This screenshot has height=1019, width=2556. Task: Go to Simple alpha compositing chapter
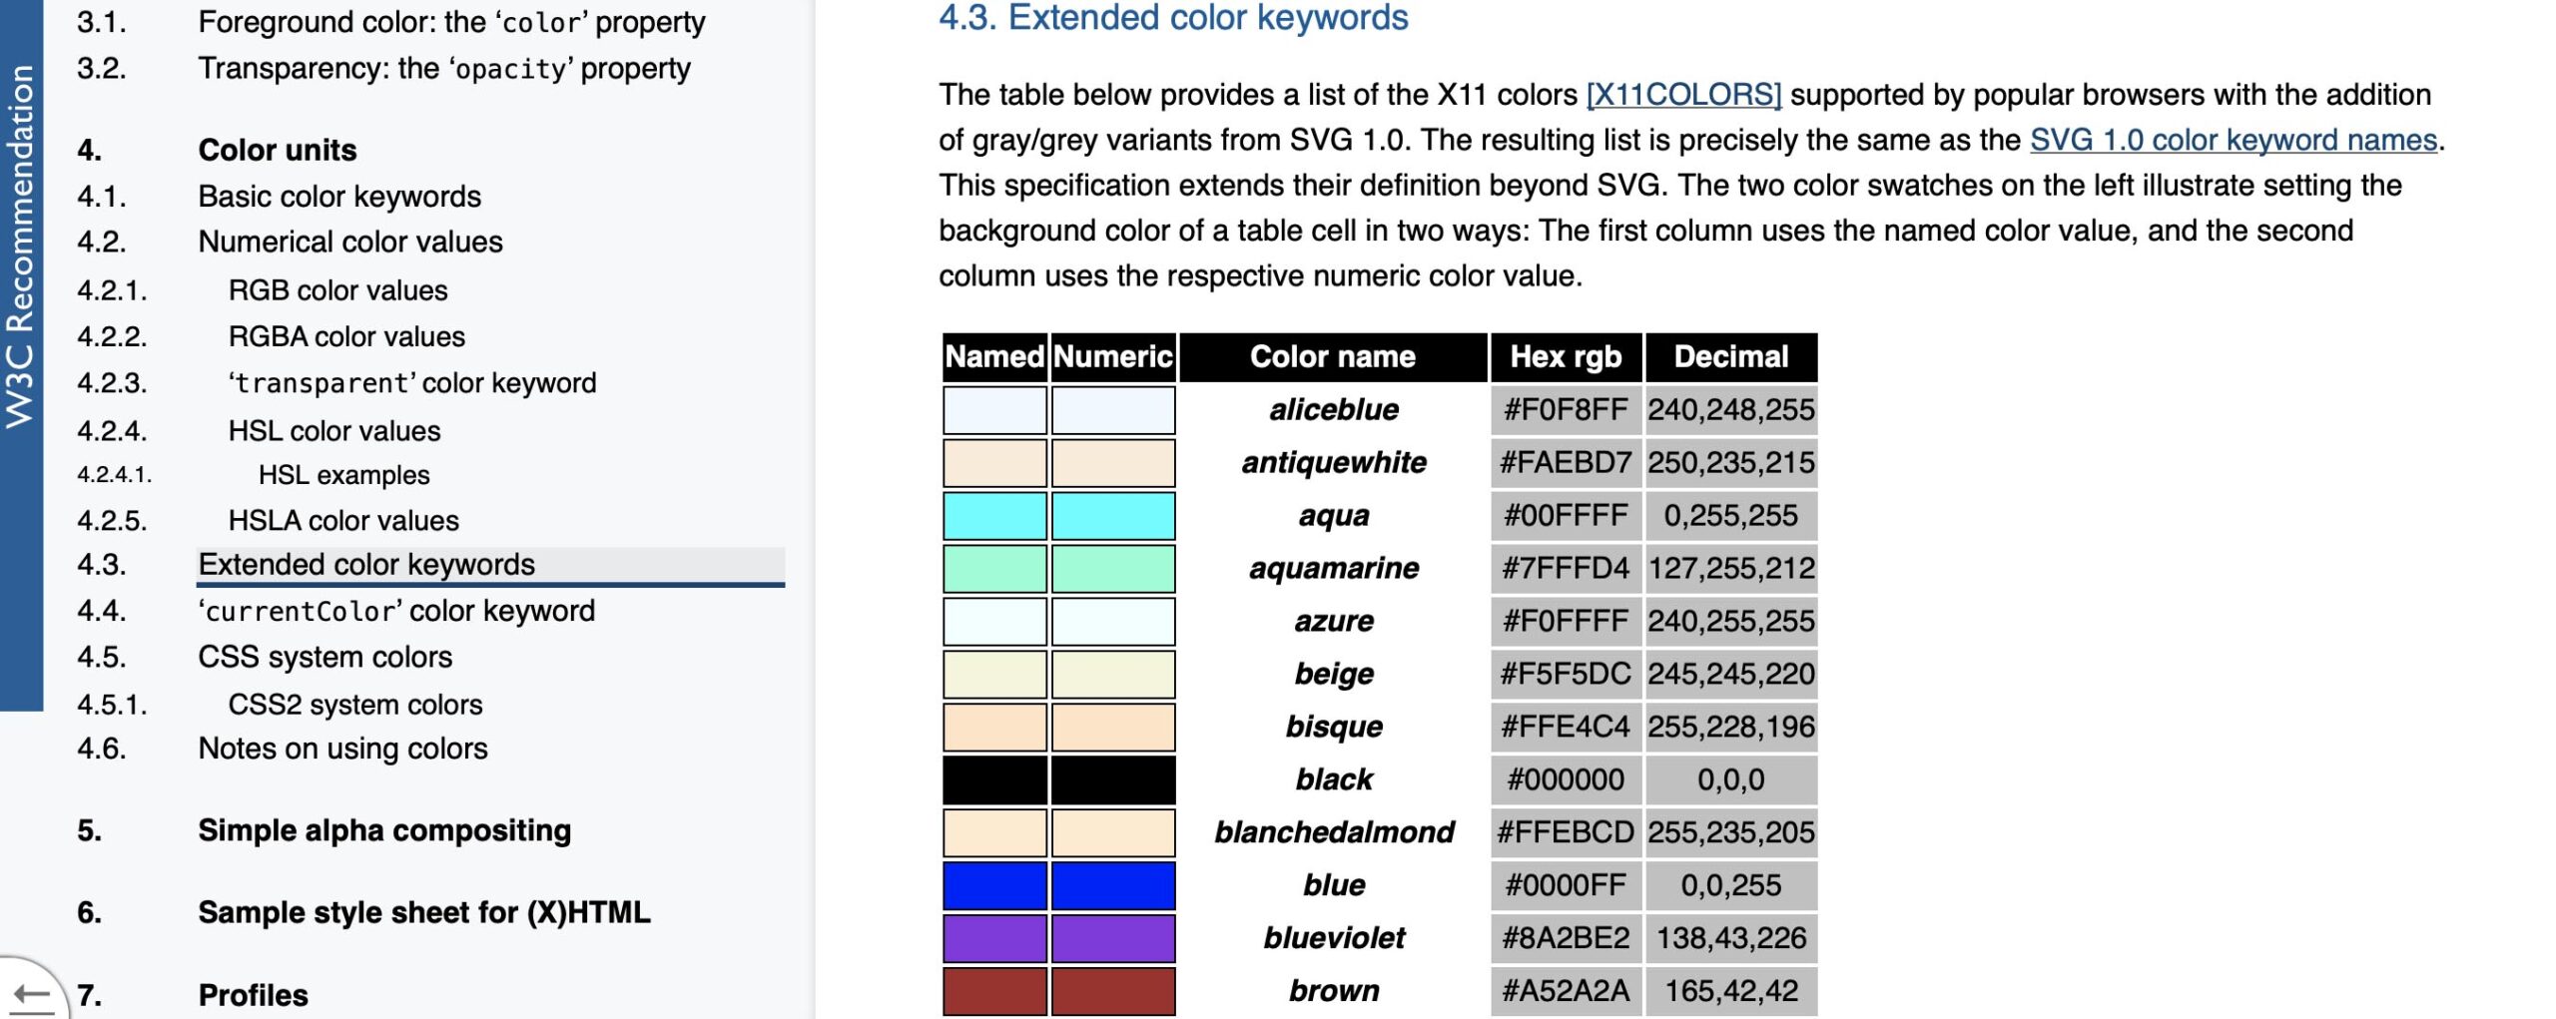(384, 830)
